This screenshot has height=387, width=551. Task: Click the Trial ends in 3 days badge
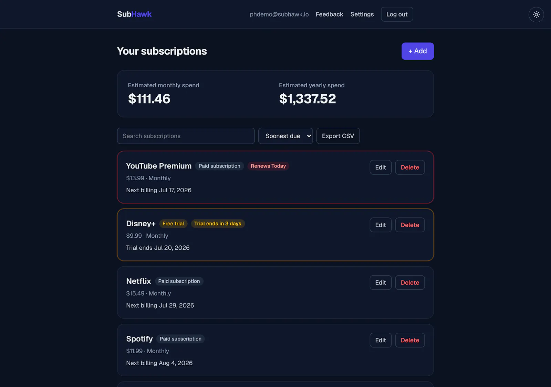(x=218, y=224)
